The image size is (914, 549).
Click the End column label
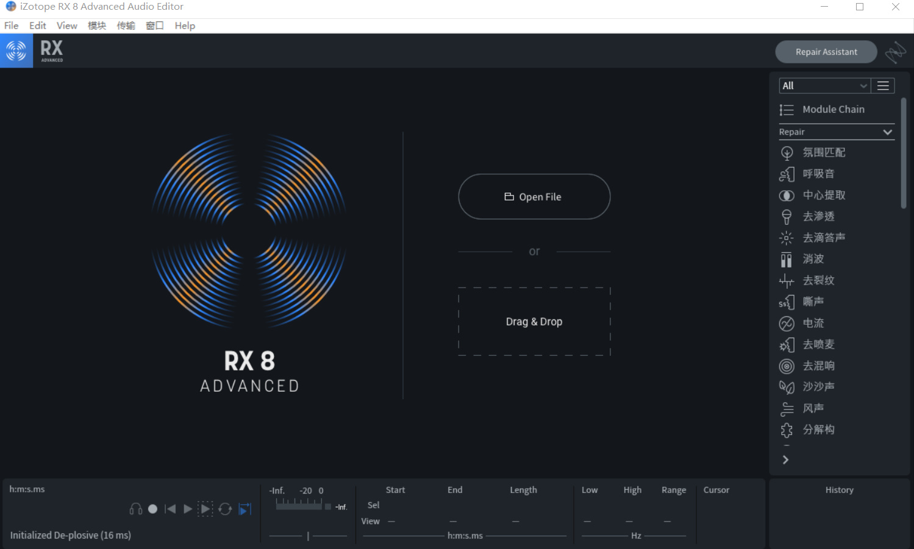coord(455,490)
